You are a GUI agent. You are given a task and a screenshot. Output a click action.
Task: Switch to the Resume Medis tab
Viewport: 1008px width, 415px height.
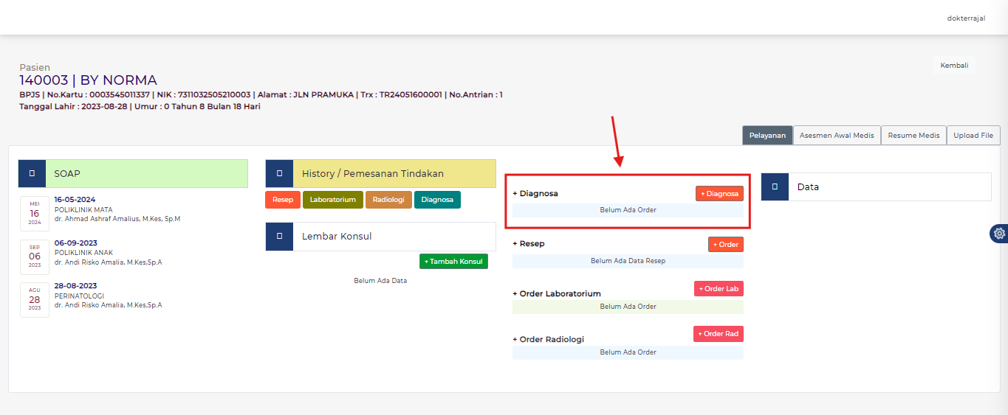click(x=913, y=136)
